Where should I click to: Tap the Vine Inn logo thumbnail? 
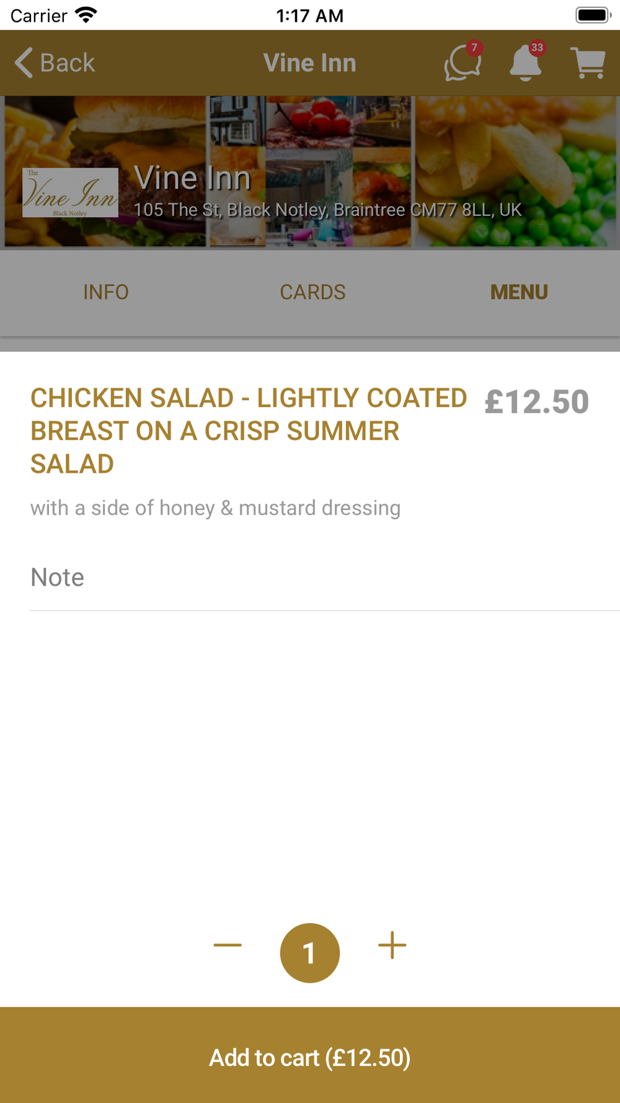point(70,193)
